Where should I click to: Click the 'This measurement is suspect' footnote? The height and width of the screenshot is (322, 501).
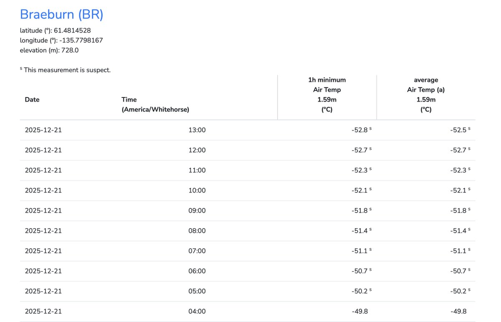tap(66, 70)
